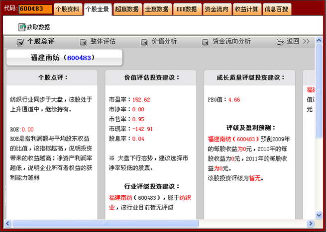The height and width of the screenshot is (232, 326).
Task: Click the 返回 arrow icon
Action: point(280,42)
